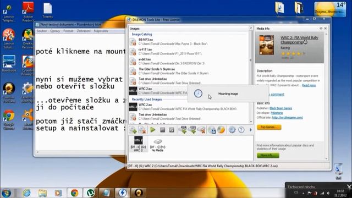Open Windows Media Player taskbar icon

(58, 193)
